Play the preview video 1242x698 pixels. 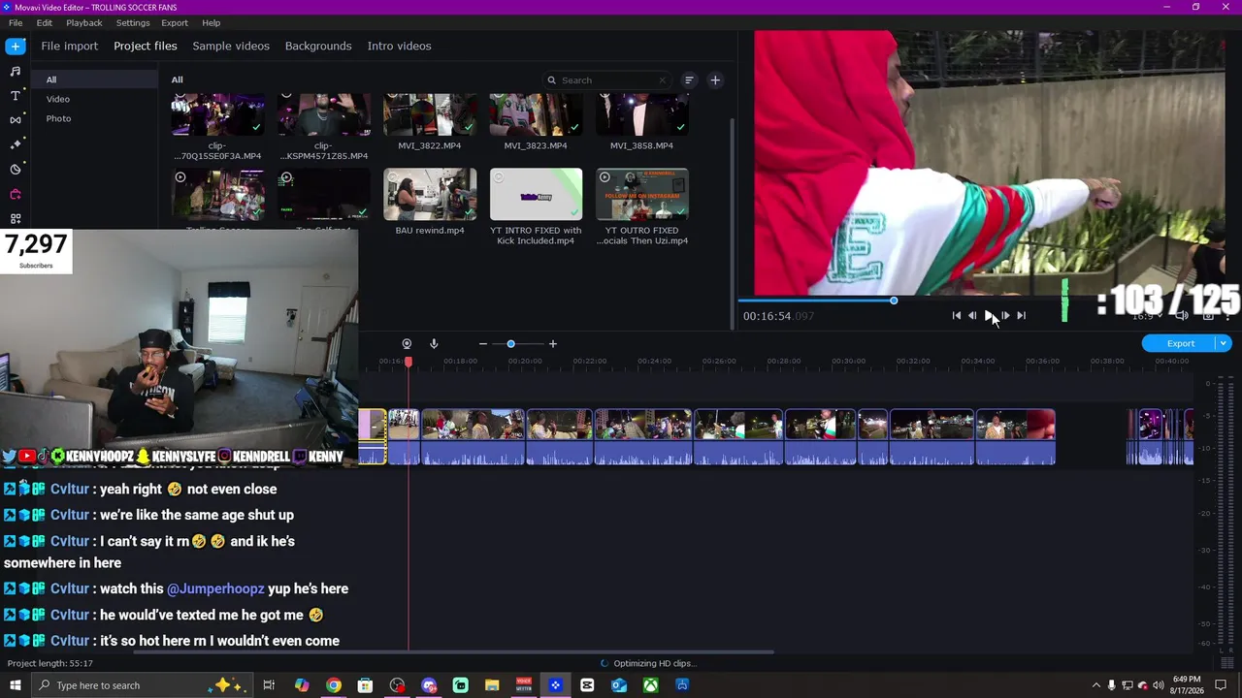989,315
